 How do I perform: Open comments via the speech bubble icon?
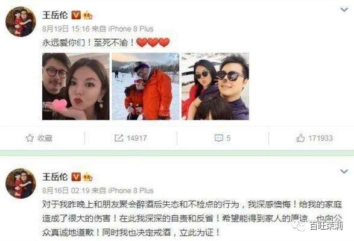[x=218, y=138]
